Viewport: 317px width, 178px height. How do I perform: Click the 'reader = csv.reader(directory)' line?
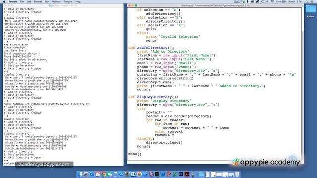click(x=178, y=116)
